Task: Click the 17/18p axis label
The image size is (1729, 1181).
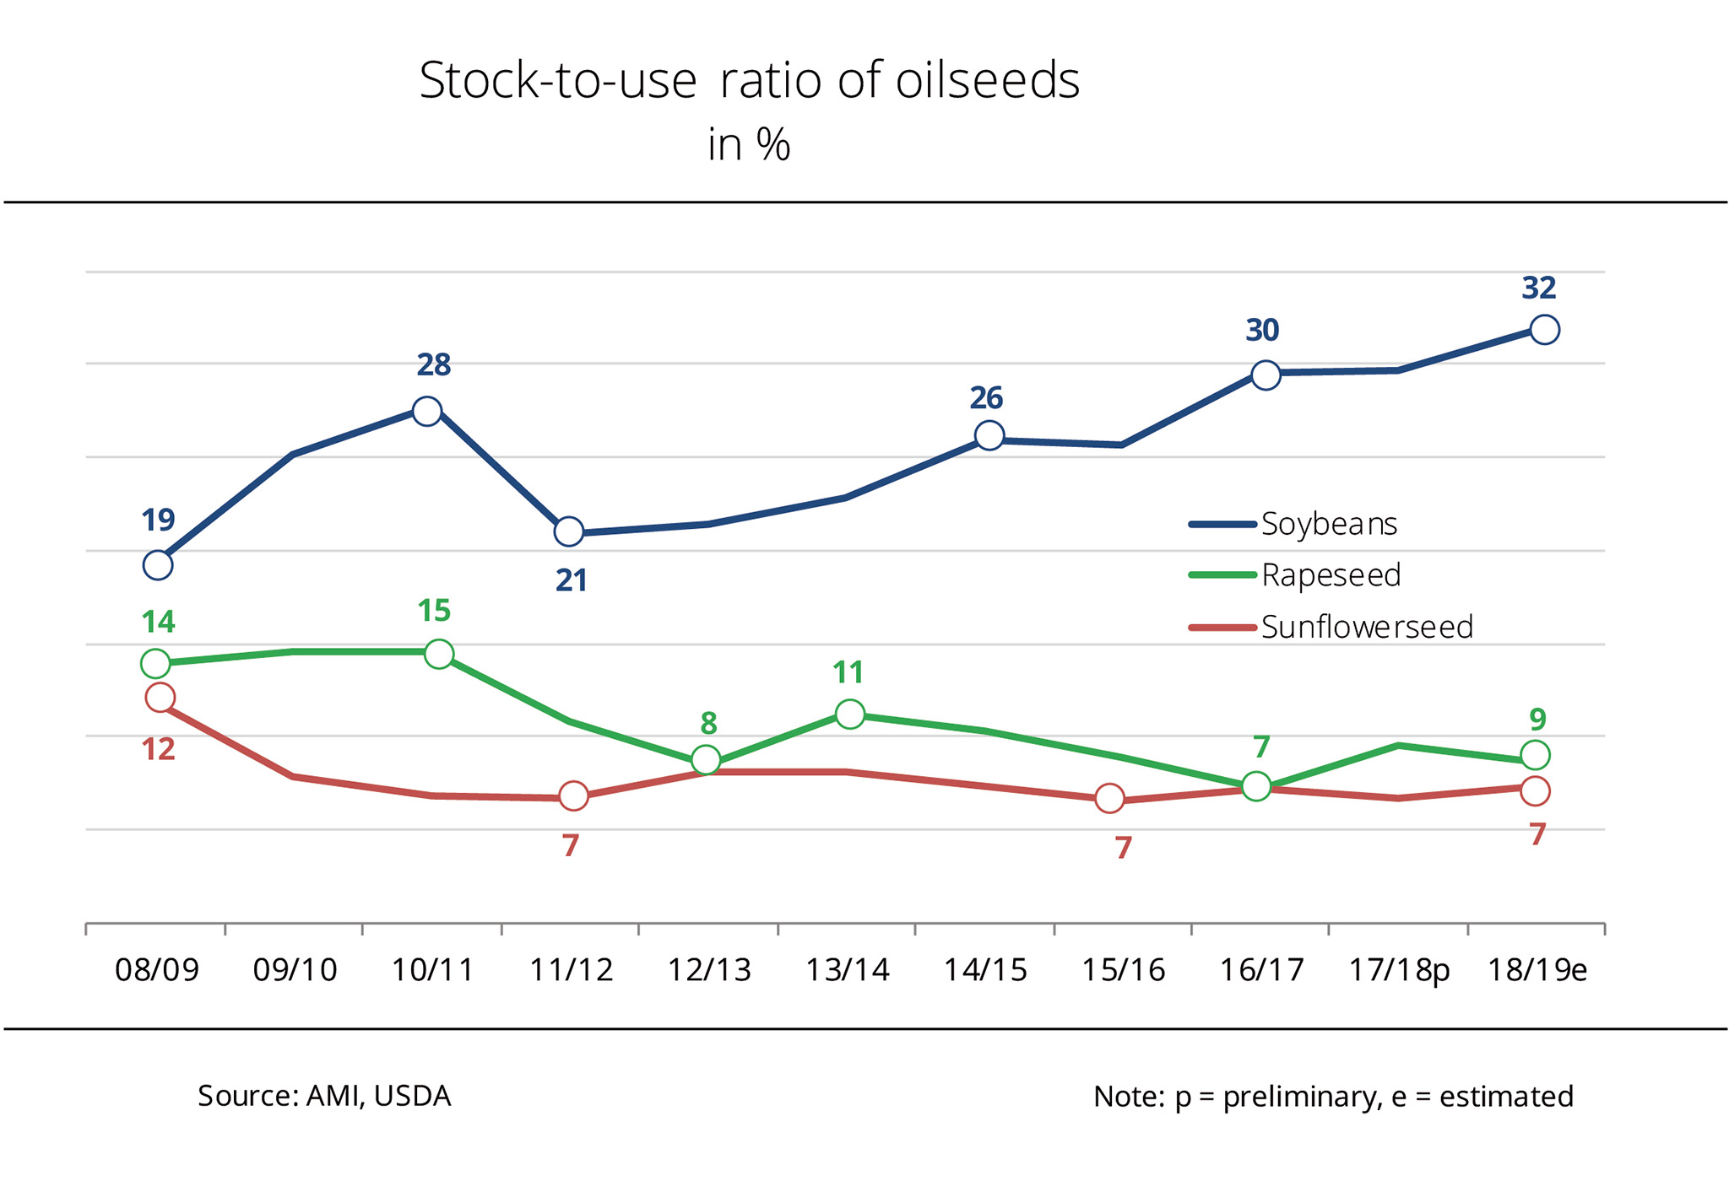Action: coord(1399,971)
